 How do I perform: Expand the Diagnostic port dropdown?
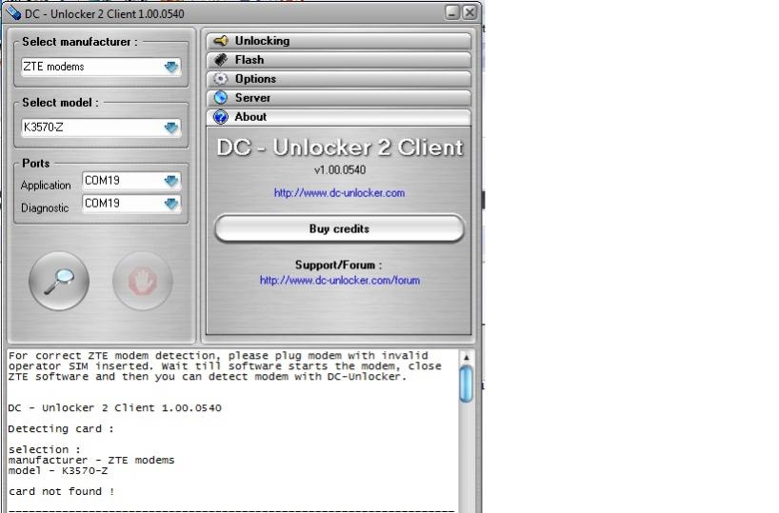[171, 204]
